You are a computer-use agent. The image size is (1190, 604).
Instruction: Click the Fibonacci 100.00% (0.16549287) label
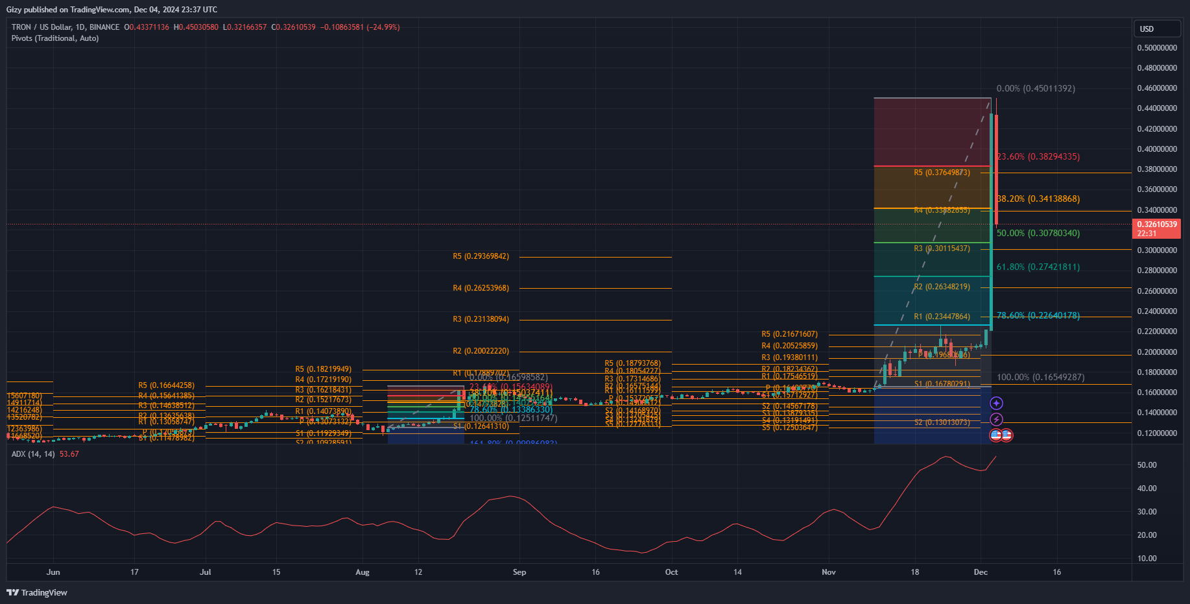click(x=1040, y=378)
